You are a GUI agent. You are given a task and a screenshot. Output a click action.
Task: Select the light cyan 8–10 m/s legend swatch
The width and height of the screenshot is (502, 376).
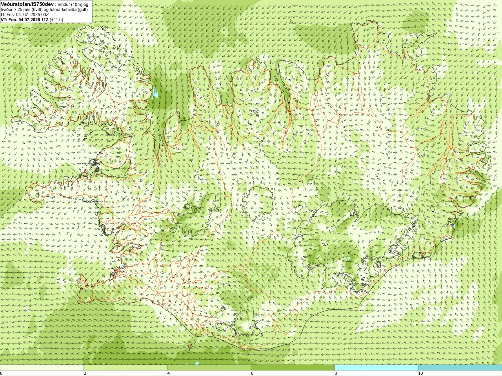376,368
